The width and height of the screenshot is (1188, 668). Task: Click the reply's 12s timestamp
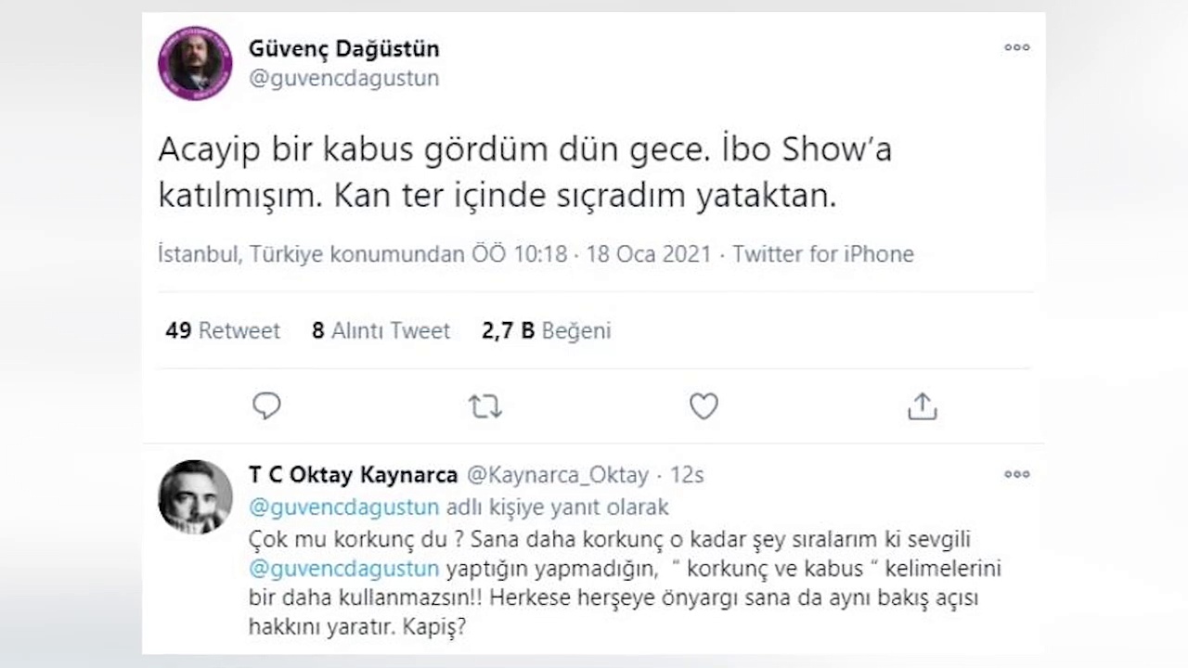687,475
